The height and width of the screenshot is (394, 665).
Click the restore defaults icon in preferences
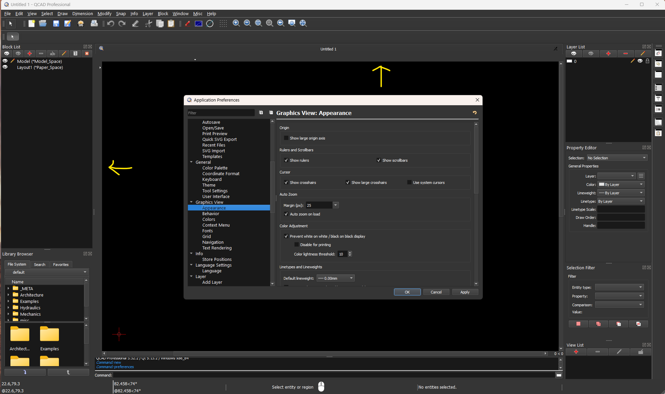[x=475, y=113]
